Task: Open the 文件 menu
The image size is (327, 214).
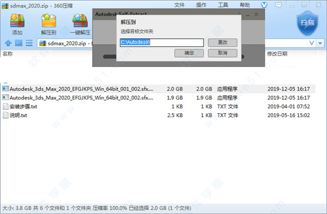Action: coord(179,5)
